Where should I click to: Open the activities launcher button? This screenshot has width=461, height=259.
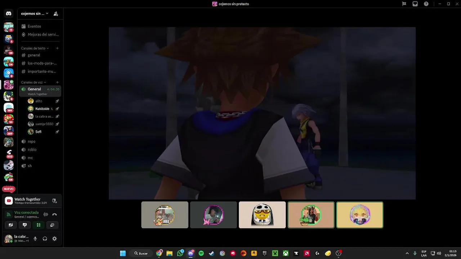tap(39, 225)
